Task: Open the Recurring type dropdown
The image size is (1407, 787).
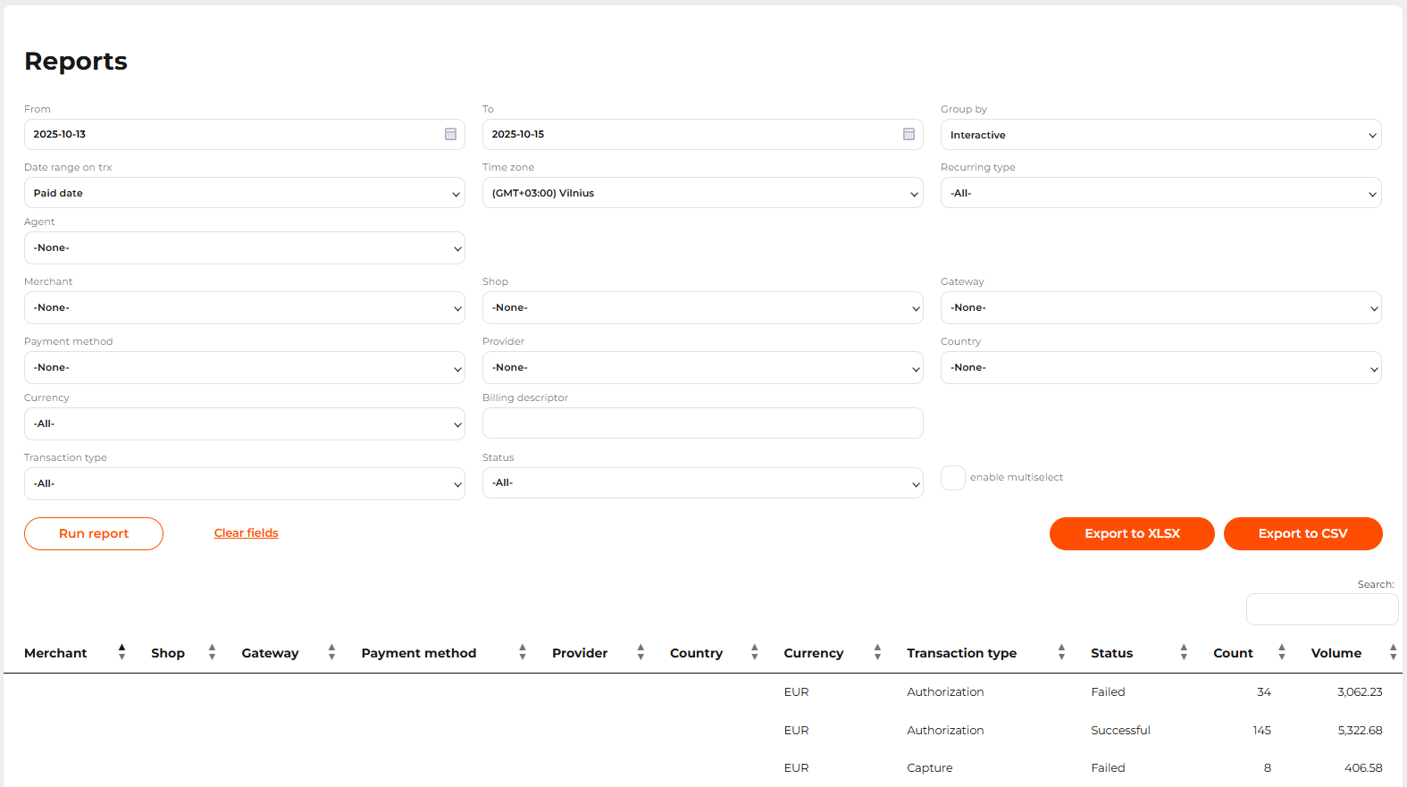Action: [1160, 193]
